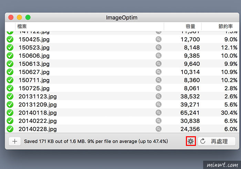The width and height of the screenshot is (241, 169).
Task: Select file name 150523.jpg
Action: point(34,48)
